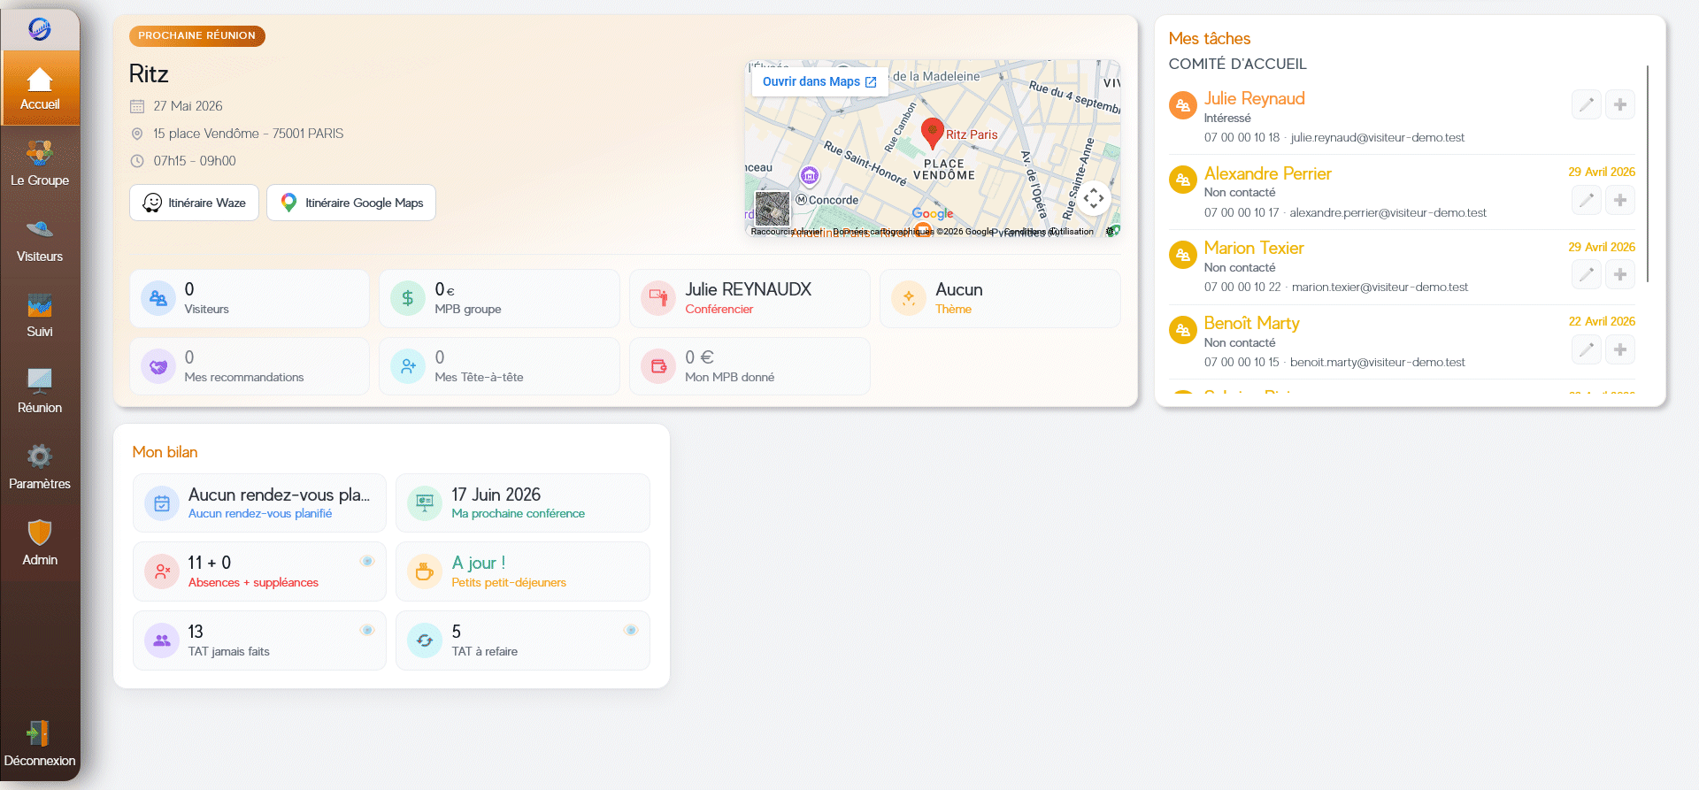
Task: Click the MPB groupe dollar icon
Action: pyautogui.click(x=408, y=298)
